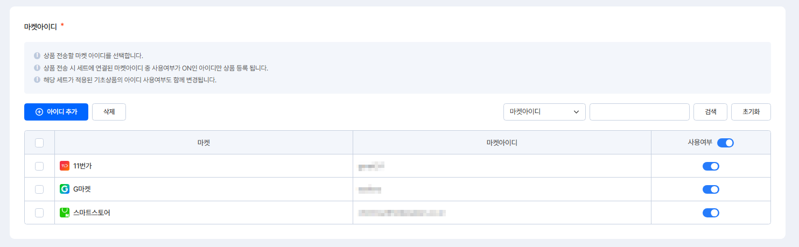Click the 스마트스토어 market logo icon

tap(65, 213)
